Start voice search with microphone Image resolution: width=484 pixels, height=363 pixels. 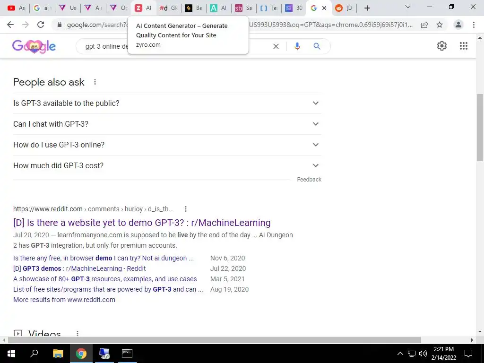coord(297,46)
